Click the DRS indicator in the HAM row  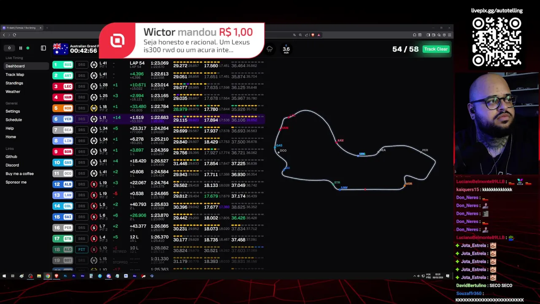82,97
